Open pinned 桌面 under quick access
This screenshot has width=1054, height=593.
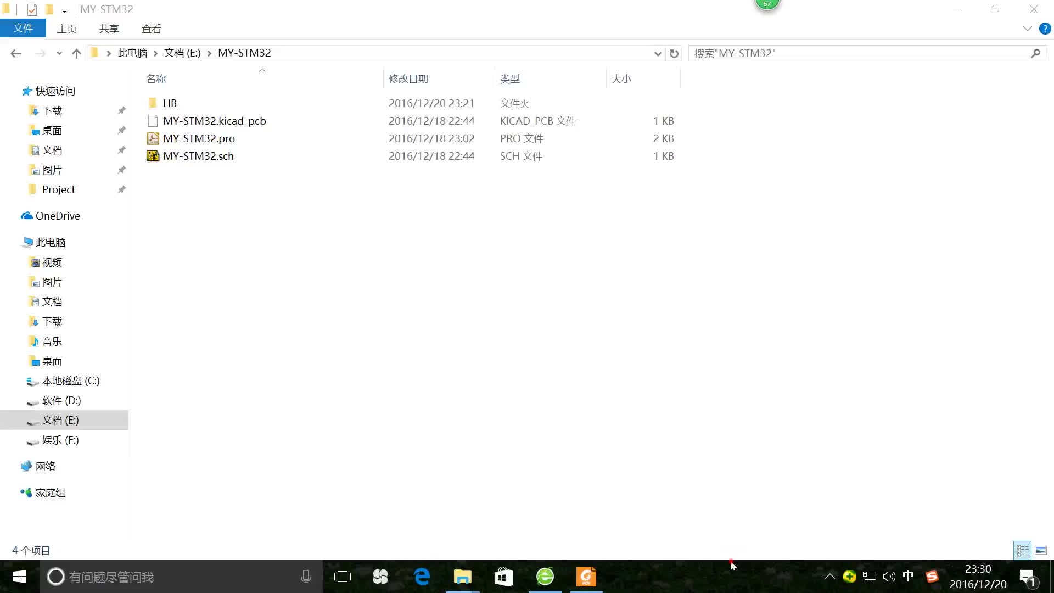(52, 131)
